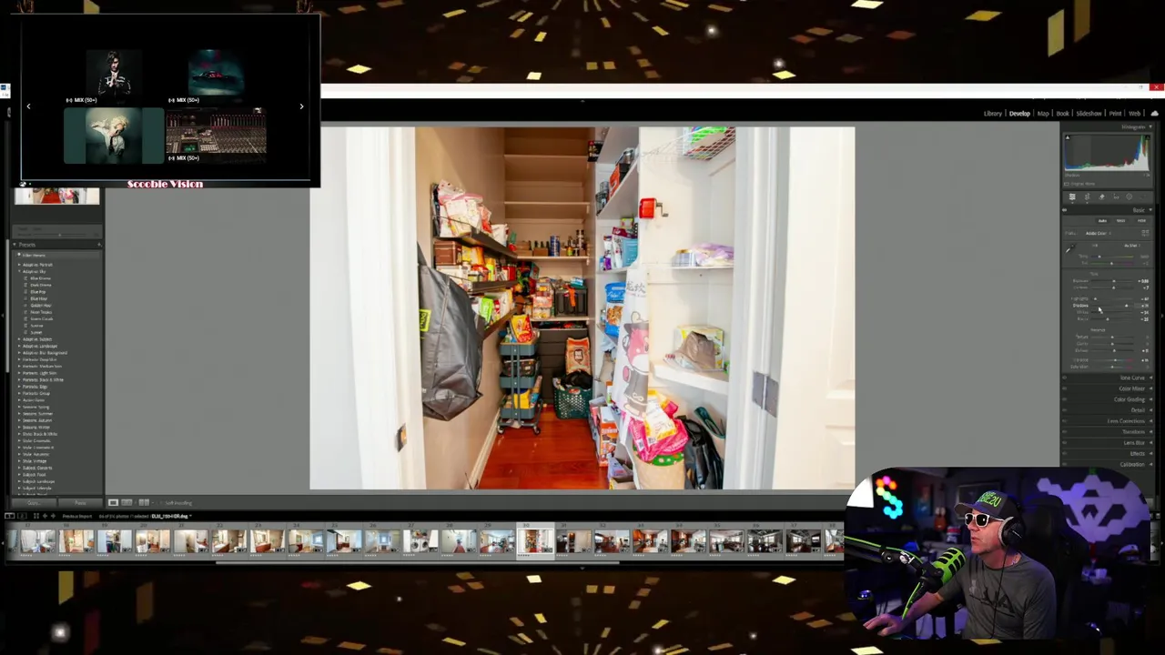The image size is (1165, 655).
Task: Click the plus icon on Presets header
Action: (x=98, y=245)
